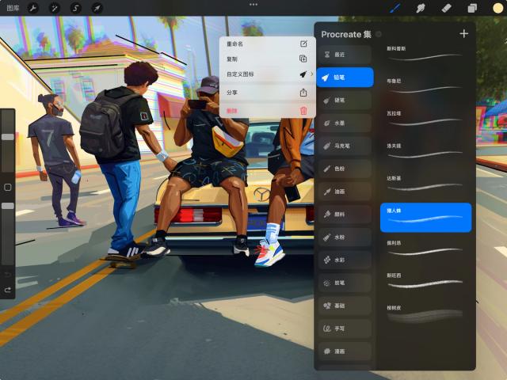
Task: Open the Adjustments magic wand menu
Action: coord(54,8)
